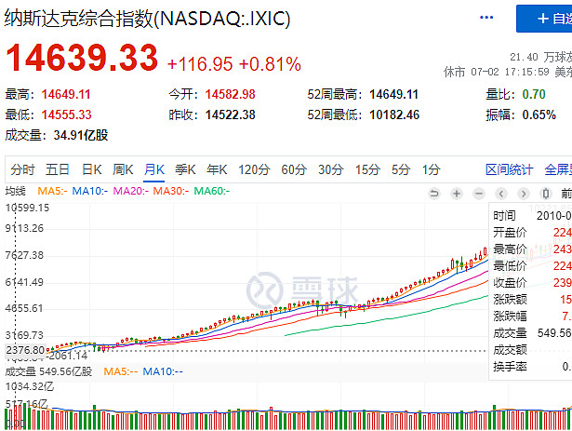Switch to 五日 five-day tab
The image size is (572, 431).
(x=58, y=169)
